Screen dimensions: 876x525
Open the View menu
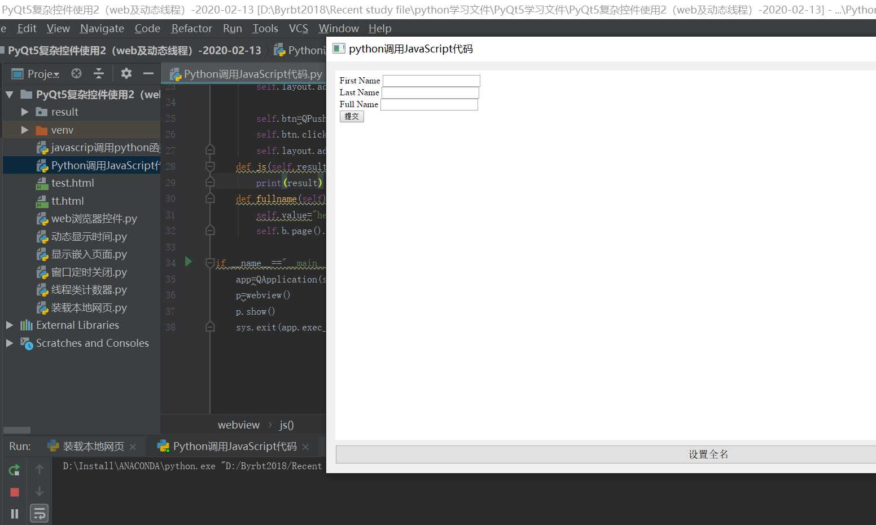tap(58, 28)
